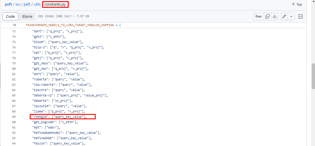The width and height of the screenshot is (315, 146).
Task: Click line number 79
Action: point(14,64)
